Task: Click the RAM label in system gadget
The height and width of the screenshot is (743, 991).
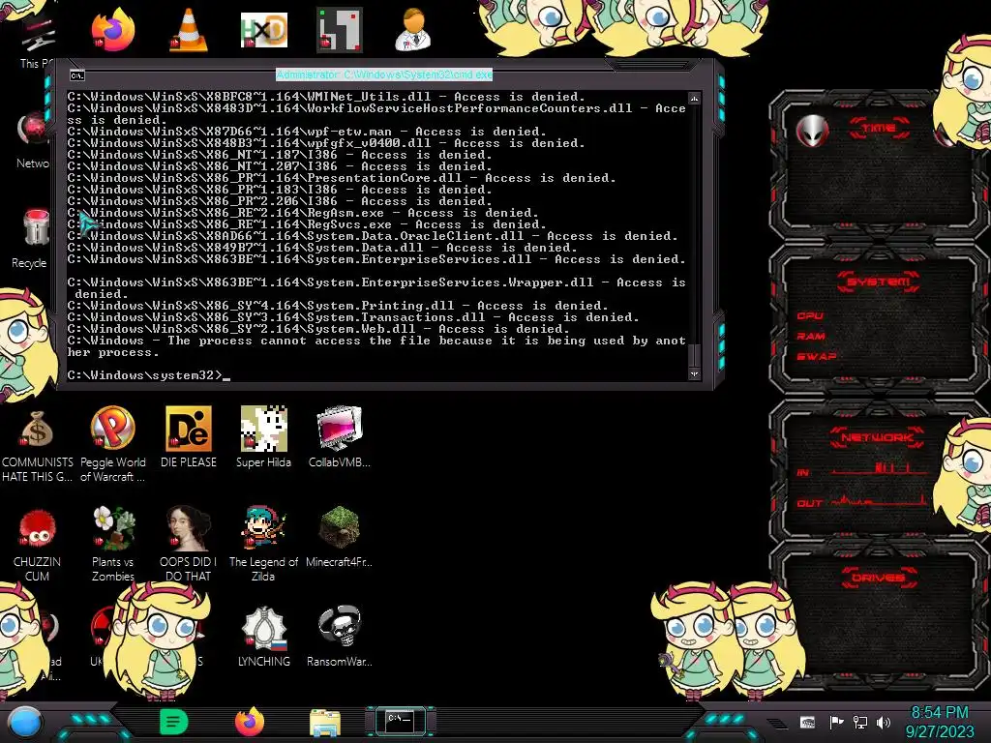Action: 811,336
